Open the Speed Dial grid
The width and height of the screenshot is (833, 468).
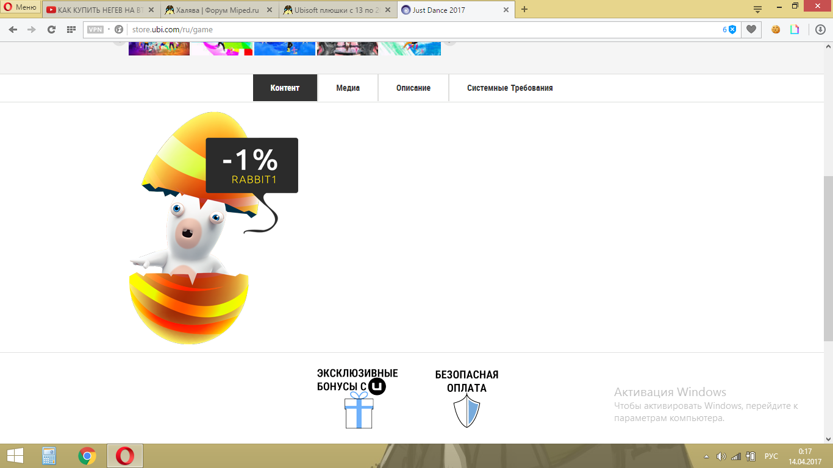71,29
